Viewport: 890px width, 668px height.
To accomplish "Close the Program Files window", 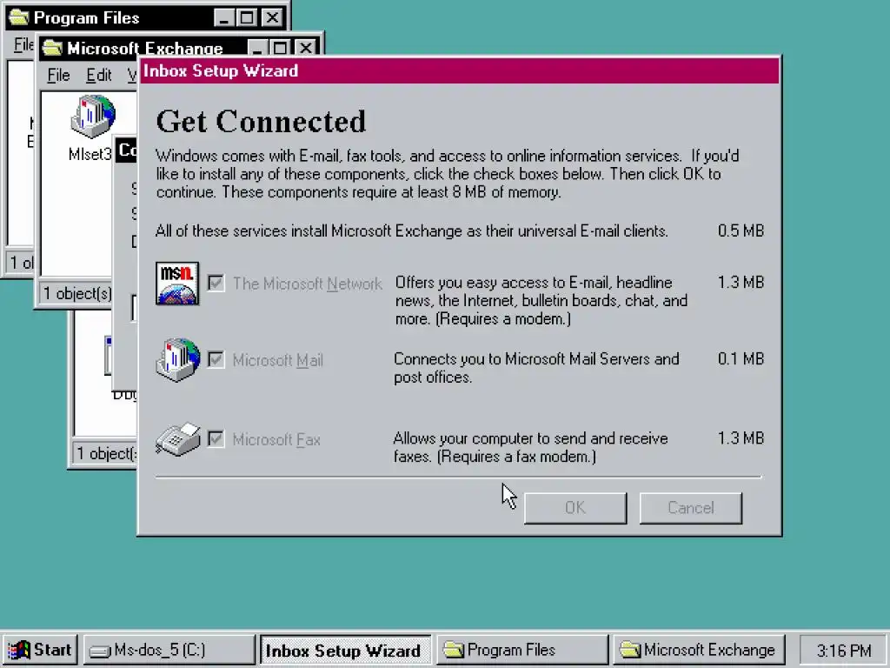I will pos(272,17).
